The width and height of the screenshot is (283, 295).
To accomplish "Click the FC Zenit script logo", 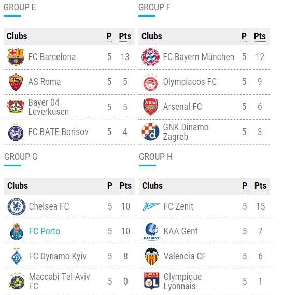I will (x=151, y=207).
